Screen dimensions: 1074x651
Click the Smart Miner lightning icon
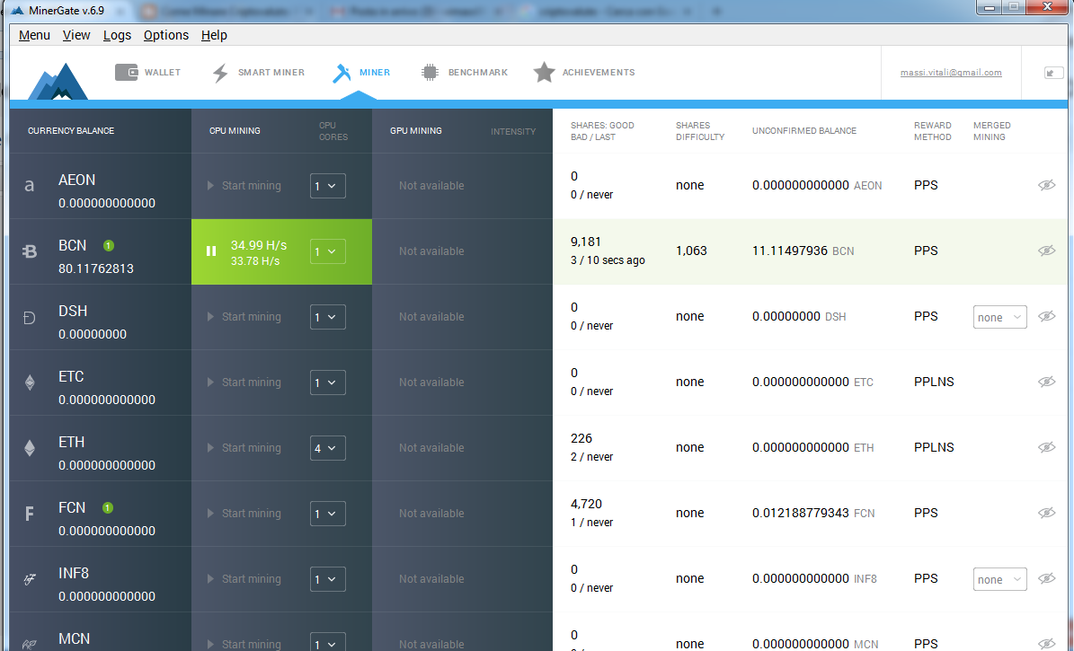[x=220, y=73]
